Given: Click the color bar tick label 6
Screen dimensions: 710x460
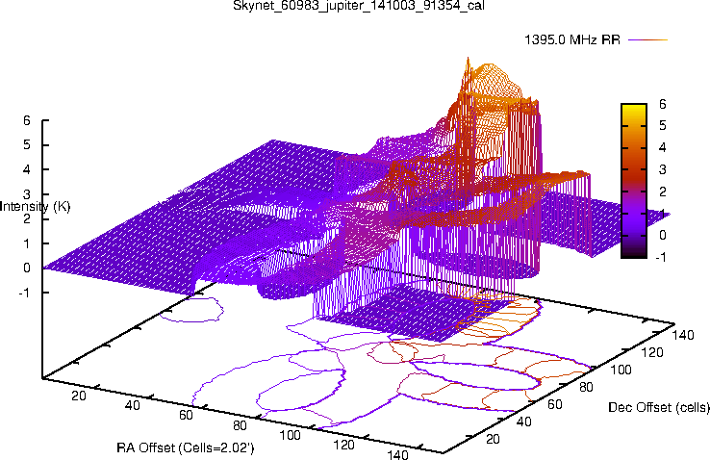Looking at the screenshot, I should (664, 104).
